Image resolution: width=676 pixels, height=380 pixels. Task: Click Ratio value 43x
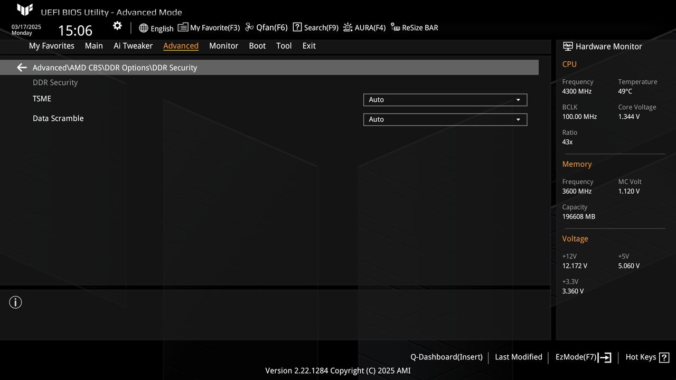point(568,142)
